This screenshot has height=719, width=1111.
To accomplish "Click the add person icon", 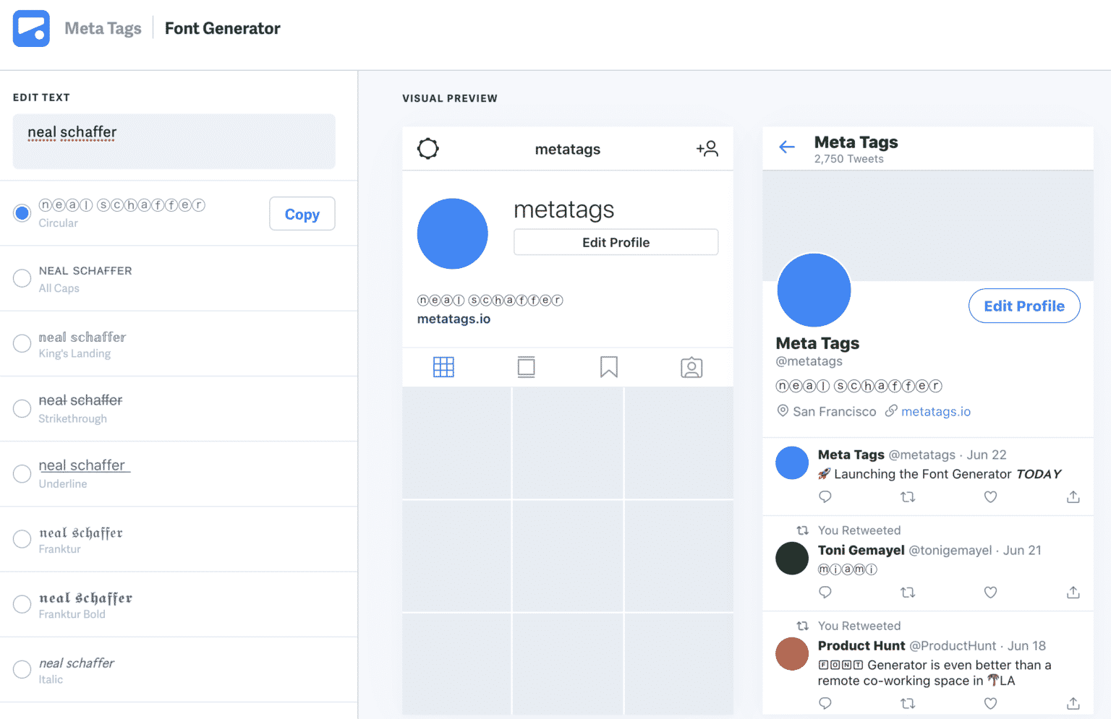I will click(x=707, y=149).
